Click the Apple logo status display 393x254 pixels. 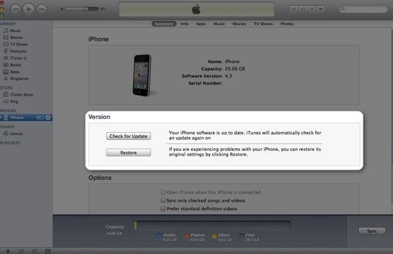pos(197,9)
